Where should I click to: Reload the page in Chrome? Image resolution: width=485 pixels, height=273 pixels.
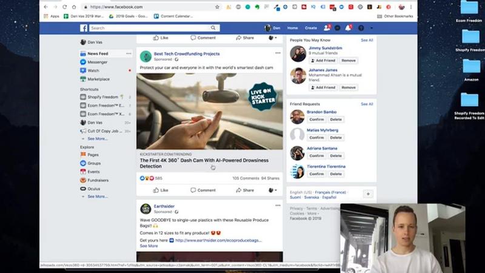[x=64, y=7]
